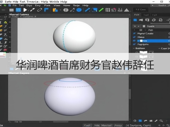Viewport: 170px width, 127px height.
Task: Collapse the top viewport panel with its caret
Action: pyautogui.click(x=129, y=15)
